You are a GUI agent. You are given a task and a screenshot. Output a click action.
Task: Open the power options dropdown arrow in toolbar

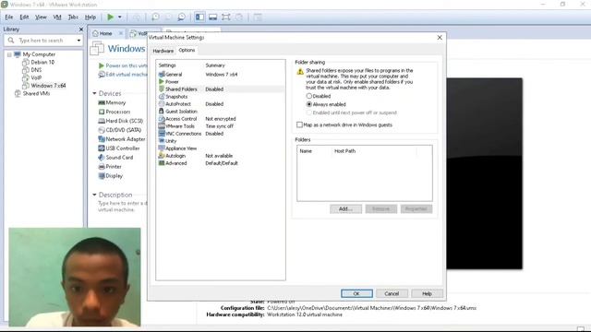pyautogui.click(x=120, y=17)
